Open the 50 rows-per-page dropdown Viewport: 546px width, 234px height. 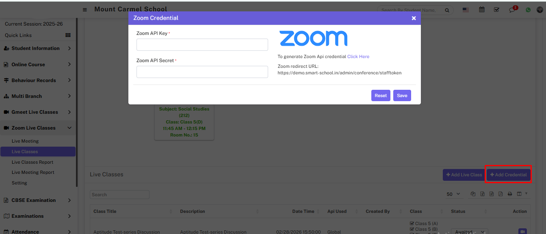tap(453, 194)
